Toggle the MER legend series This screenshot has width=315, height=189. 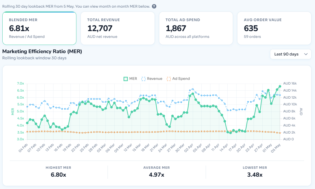click(130, 79)
